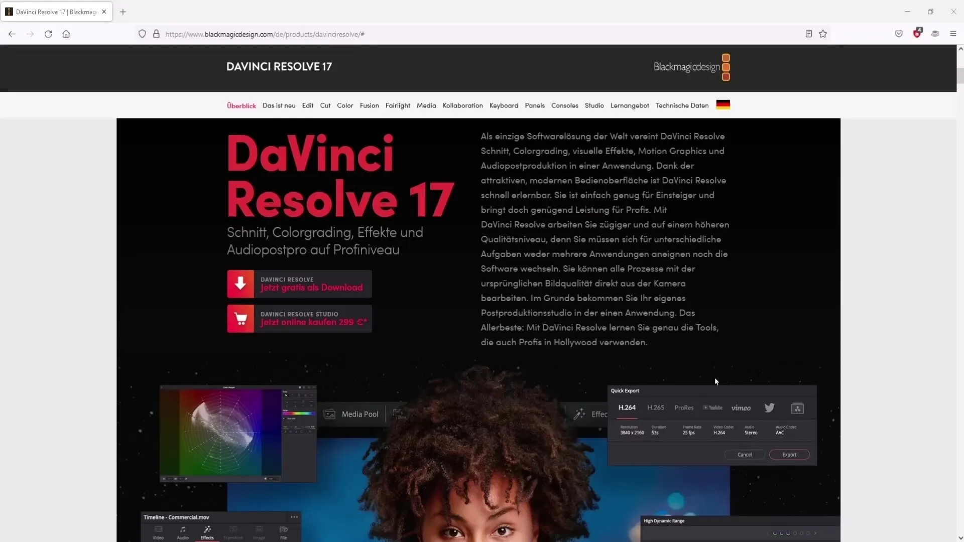Image resolution: width=964 pixels, height=542 pixels.
Task: Click Export button in Quick Export dialog
Action: tap(790, 455)
